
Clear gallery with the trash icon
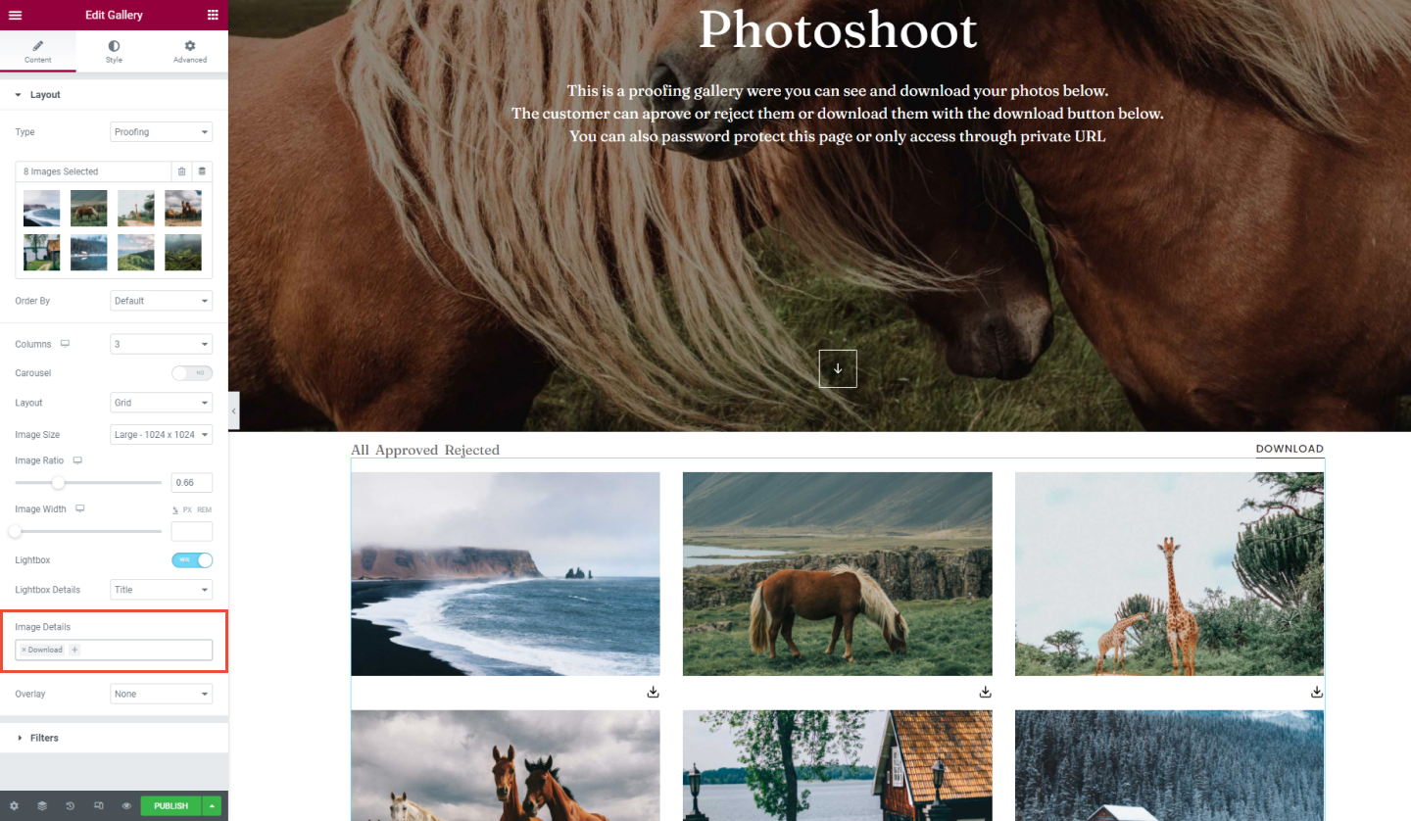[182, 171]
